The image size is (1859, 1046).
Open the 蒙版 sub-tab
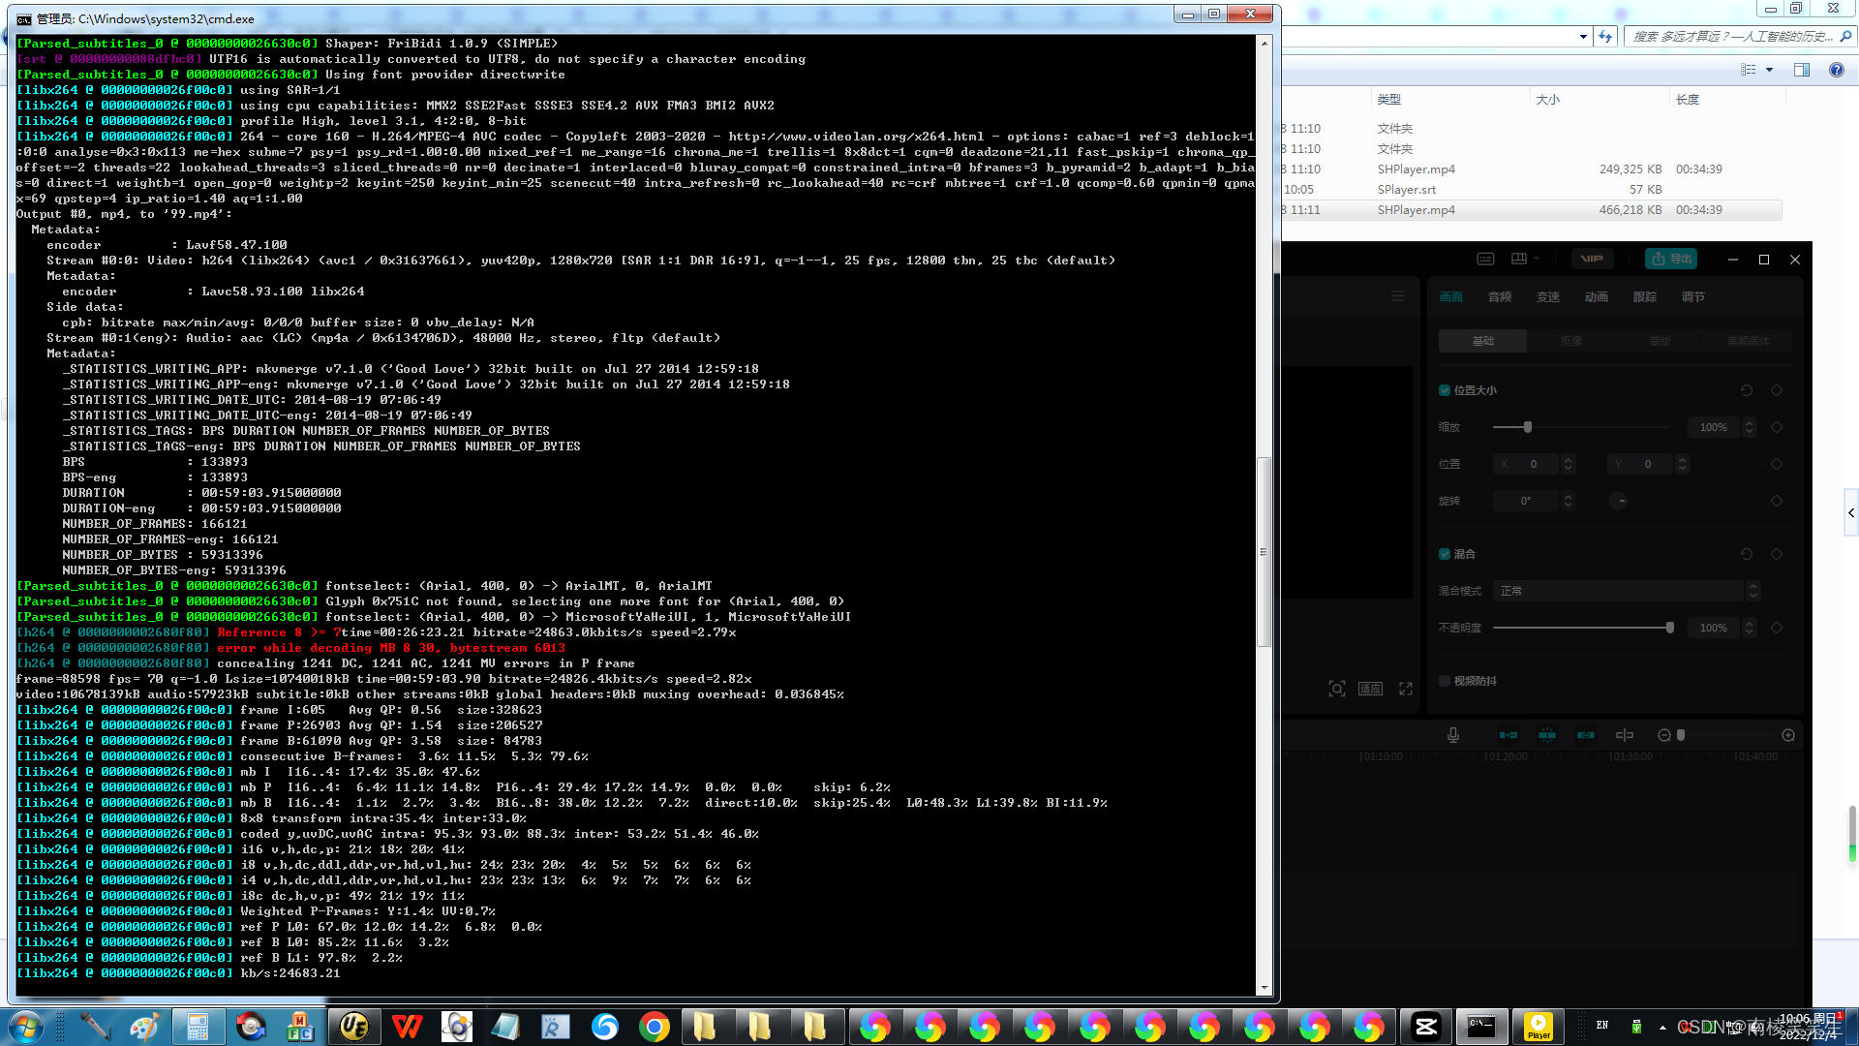pos(1660,341)
